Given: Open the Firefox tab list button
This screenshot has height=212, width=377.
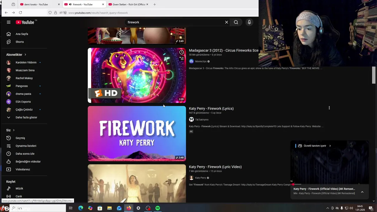Looking at the screenshot, I should (x=13, y=4).
